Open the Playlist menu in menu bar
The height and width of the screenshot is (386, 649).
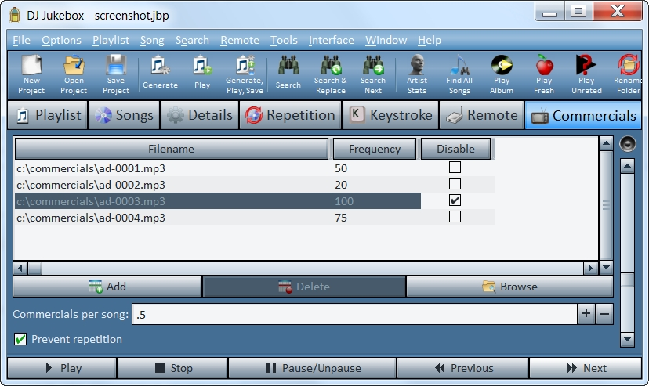point(111,40)
